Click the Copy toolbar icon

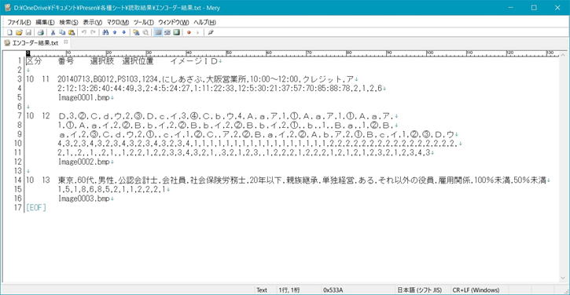click(62, 32)
